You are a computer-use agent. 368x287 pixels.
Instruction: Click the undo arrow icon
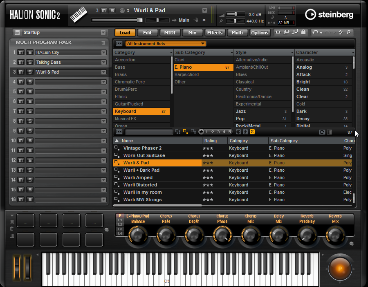pos(315,32)
